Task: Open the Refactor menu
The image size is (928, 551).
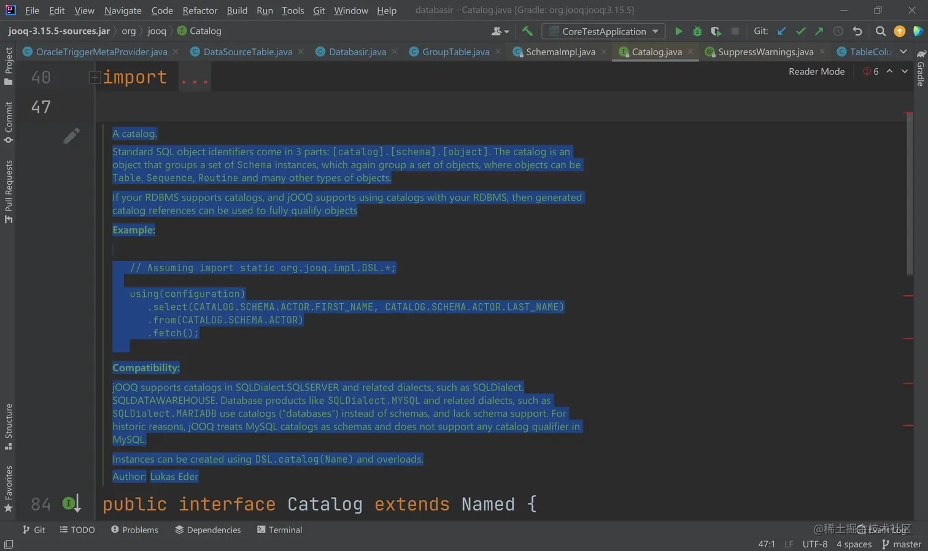Action: coord(199,10)
